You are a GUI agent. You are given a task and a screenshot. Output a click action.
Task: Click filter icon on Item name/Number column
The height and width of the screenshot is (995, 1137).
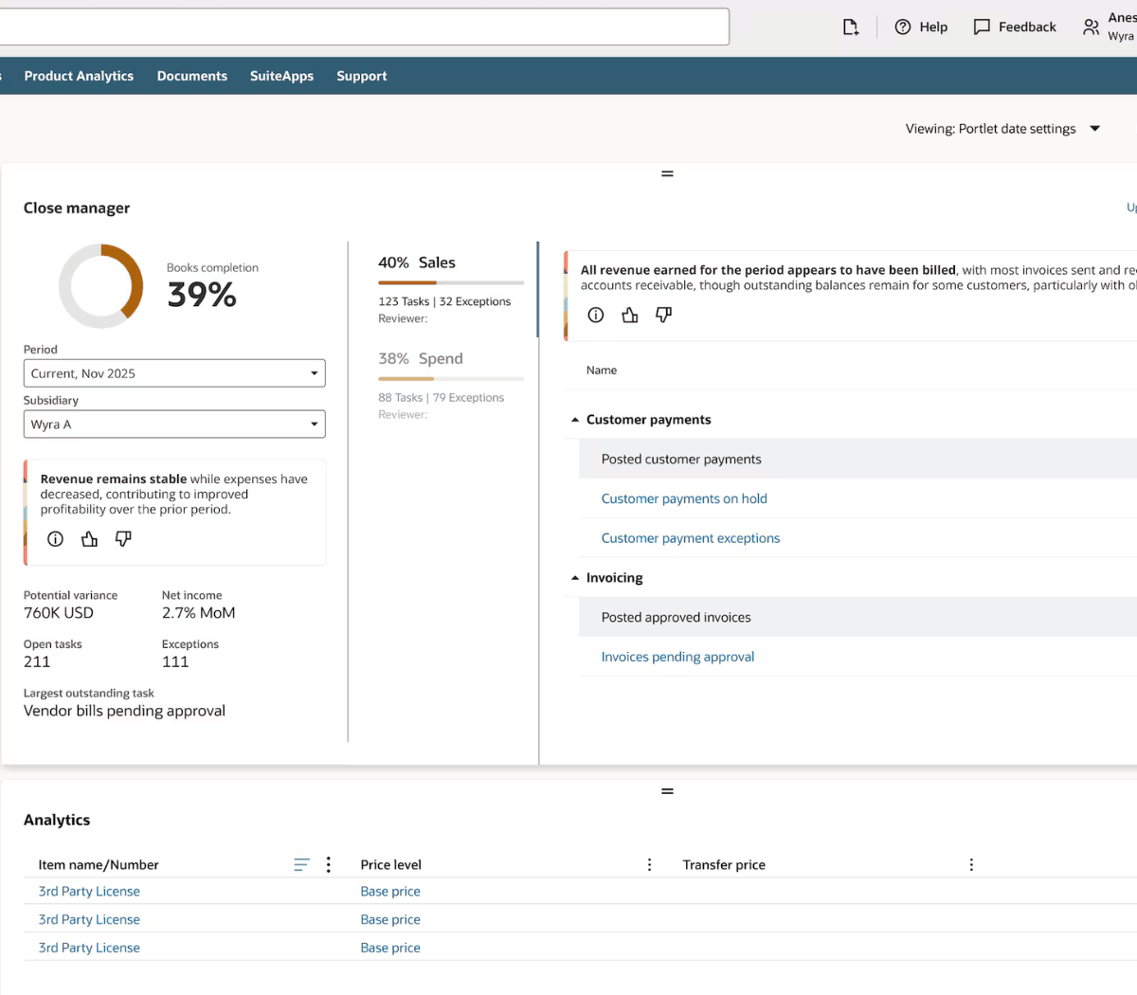click(301, 865)
